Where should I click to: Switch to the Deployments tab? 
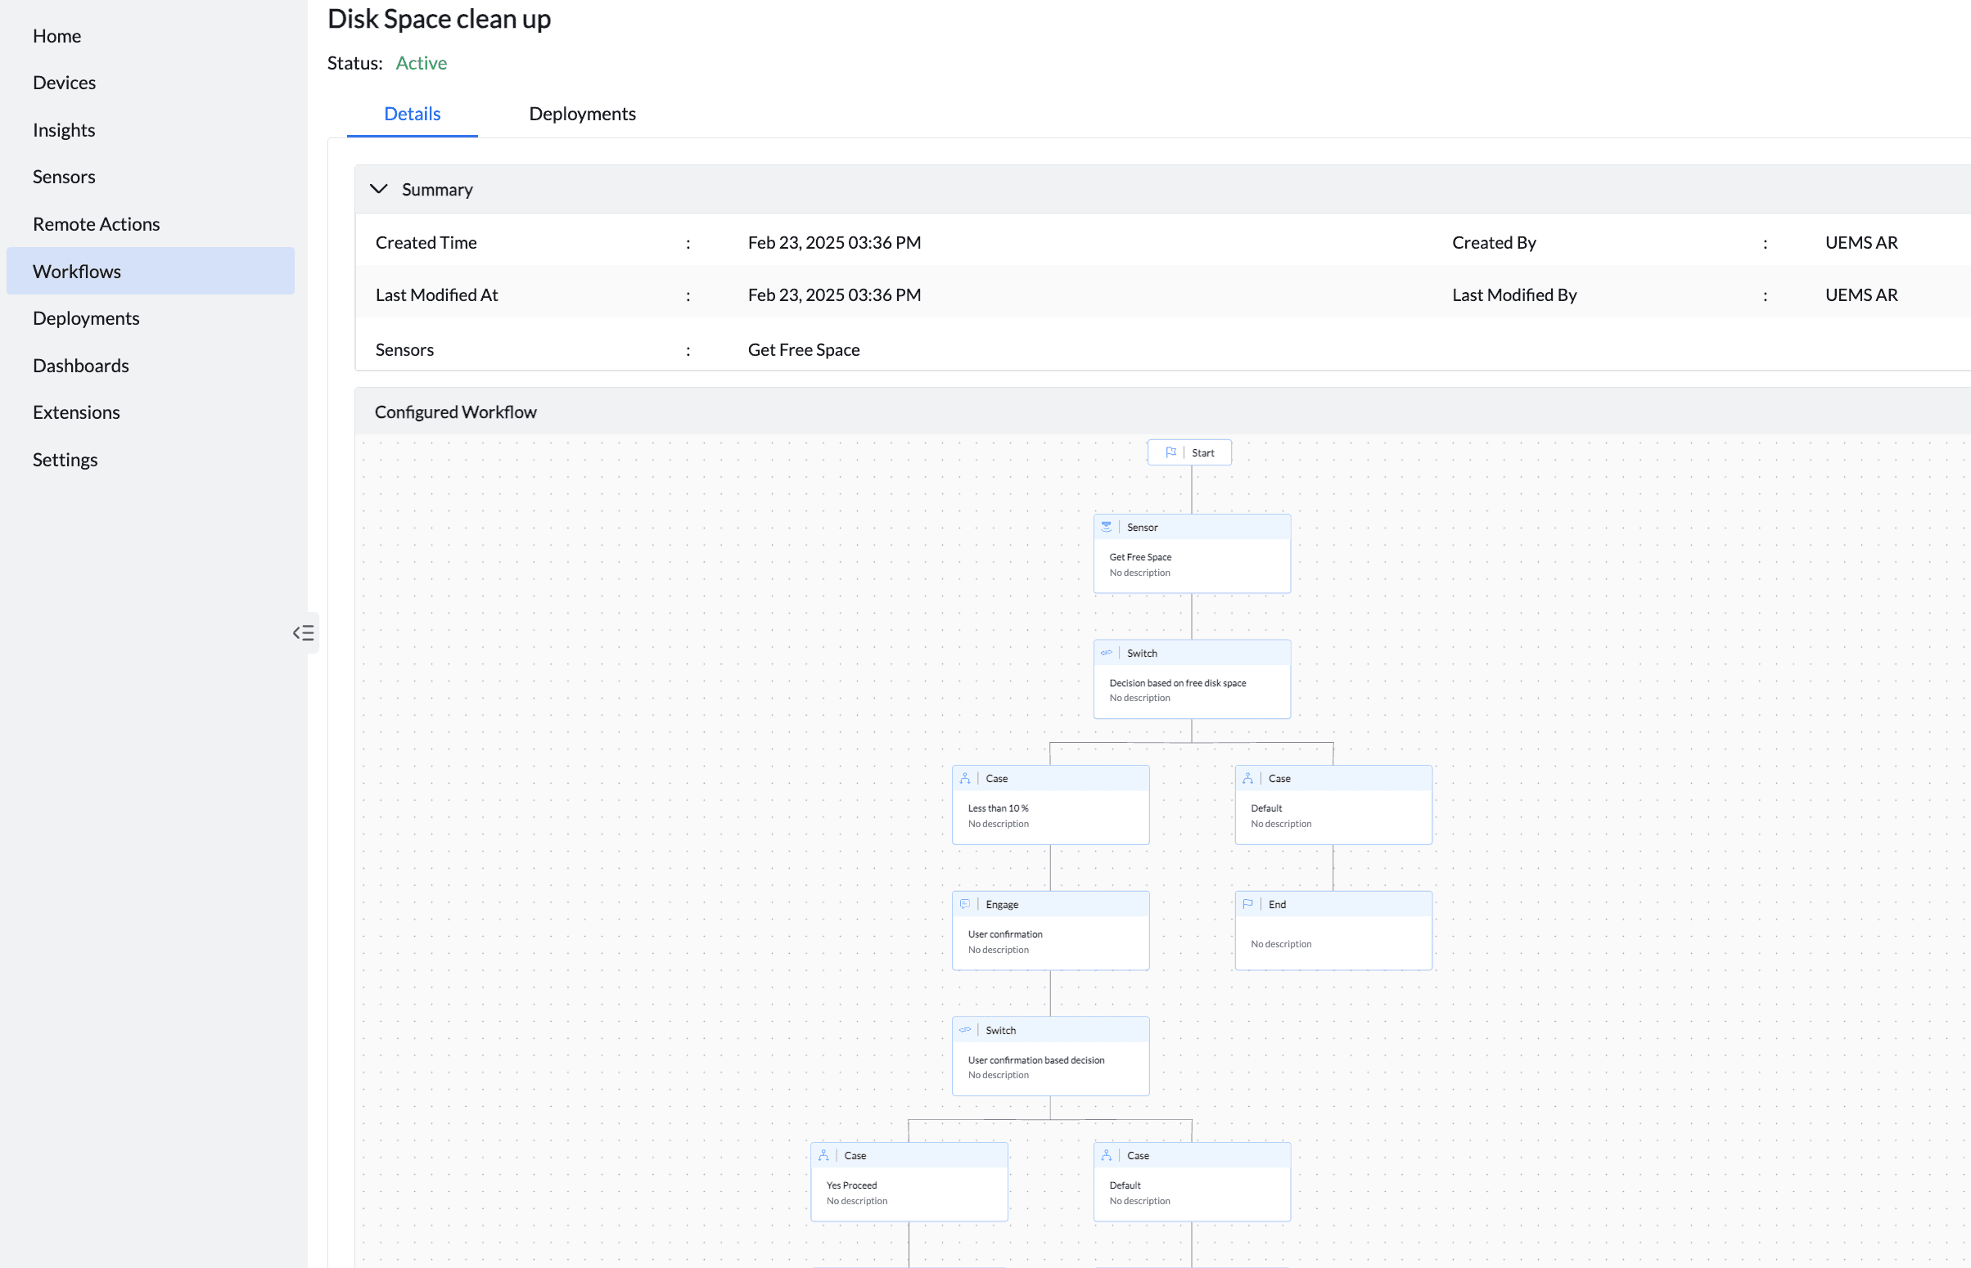tap(581, 114)
